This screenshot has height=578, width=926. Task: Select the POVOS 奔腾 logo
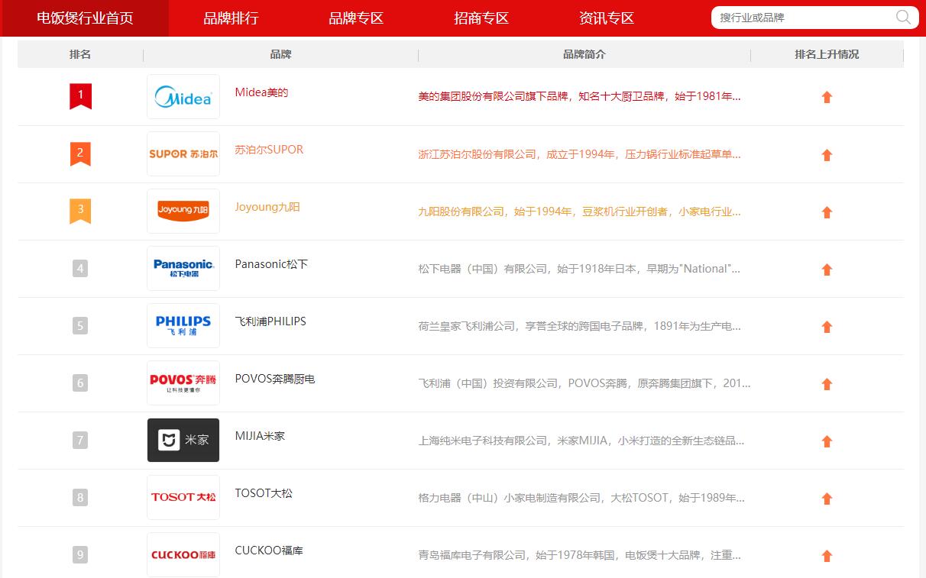[183, 383]
